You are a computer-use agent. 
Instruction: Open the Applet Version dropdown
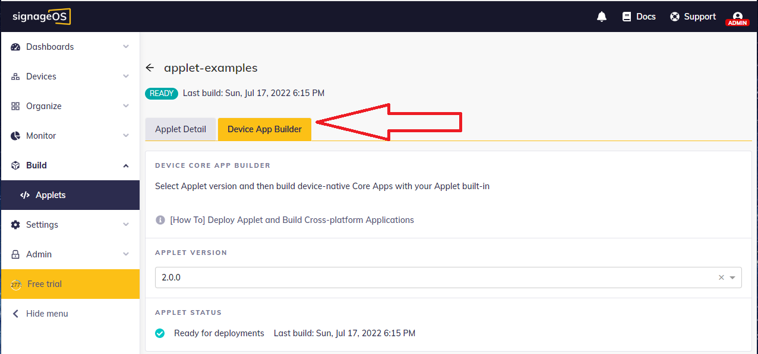[x=733, y=277]
